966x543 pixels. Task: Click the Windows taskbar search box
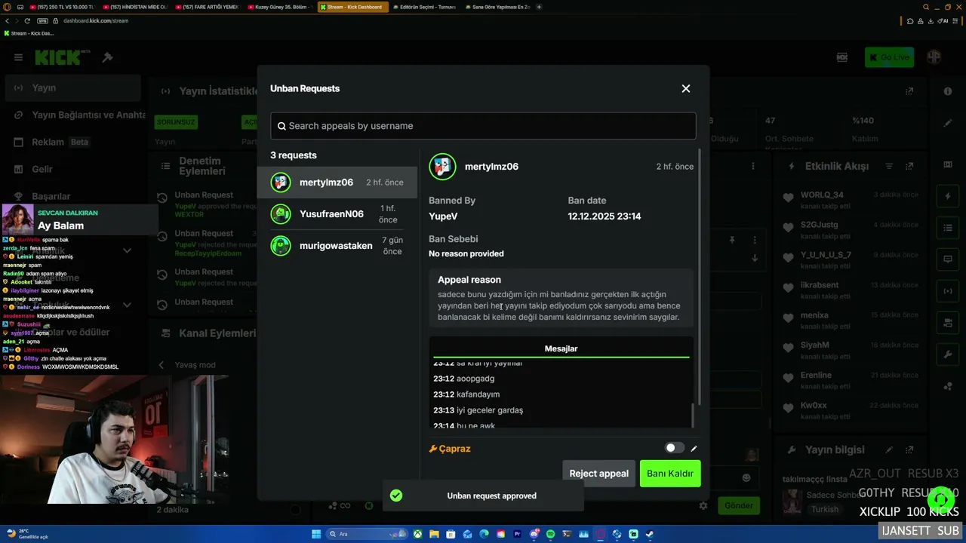point(365,534)
